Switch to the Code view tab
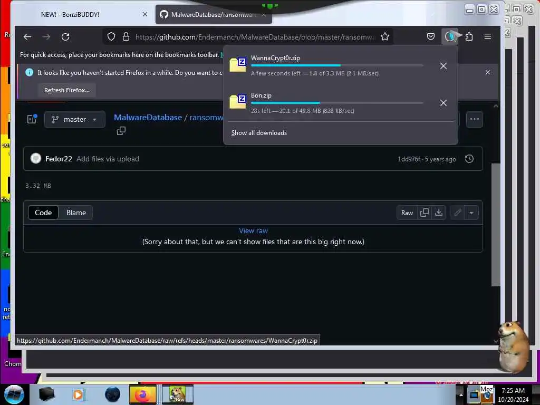The image size is (540, 405). pyautogui.click(x=43, y=213)
